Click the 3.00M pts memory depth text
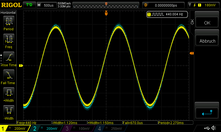The image size is (221, 132). coord(64,6)
